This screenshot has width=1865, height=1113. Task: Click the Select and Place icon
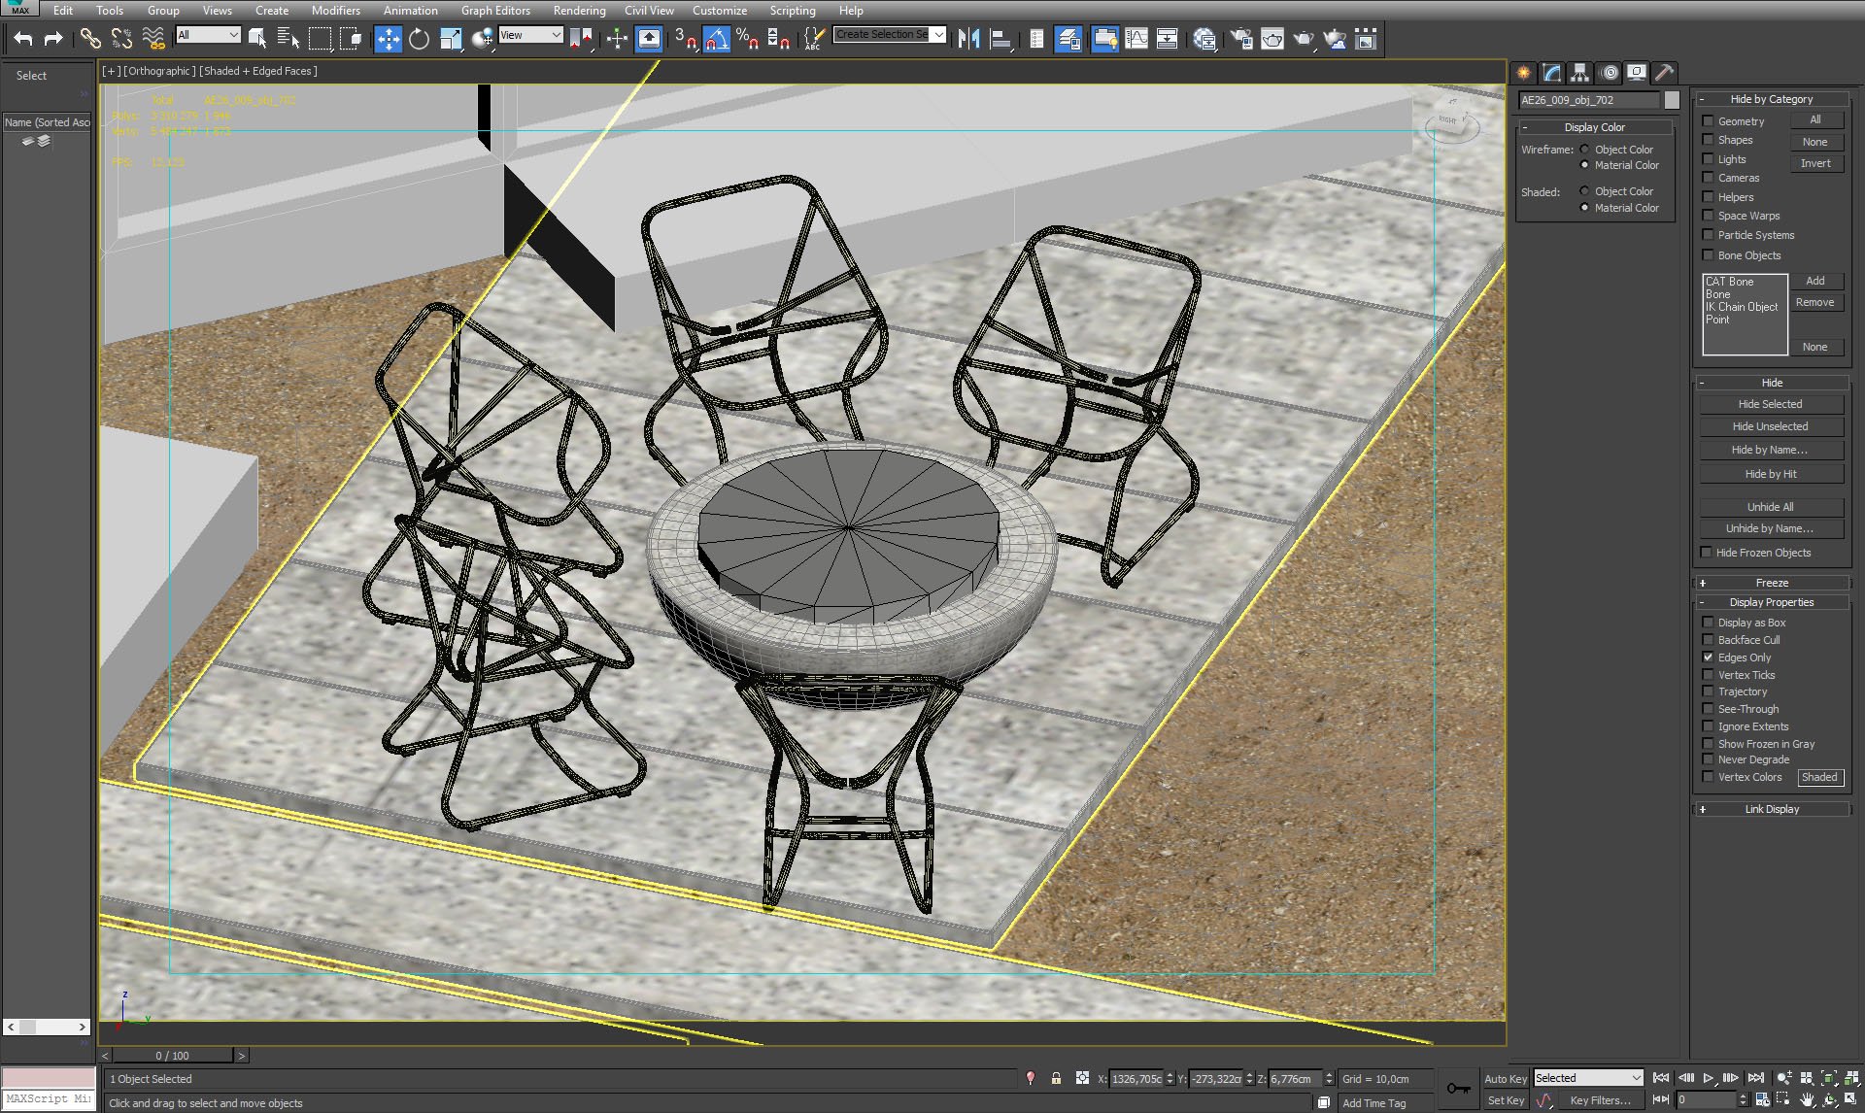482,38
